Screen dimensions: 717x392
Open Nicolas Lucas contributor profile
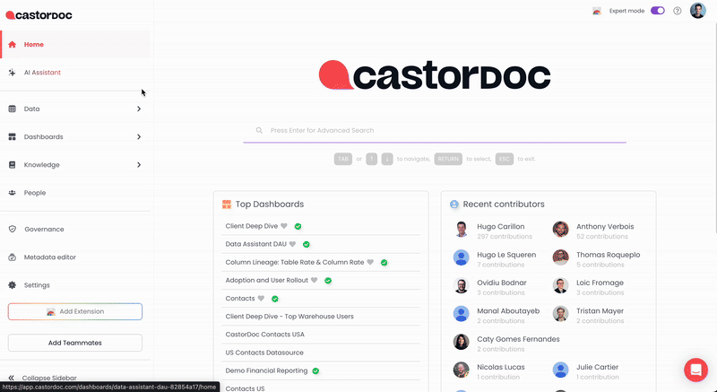click(501, 367)
